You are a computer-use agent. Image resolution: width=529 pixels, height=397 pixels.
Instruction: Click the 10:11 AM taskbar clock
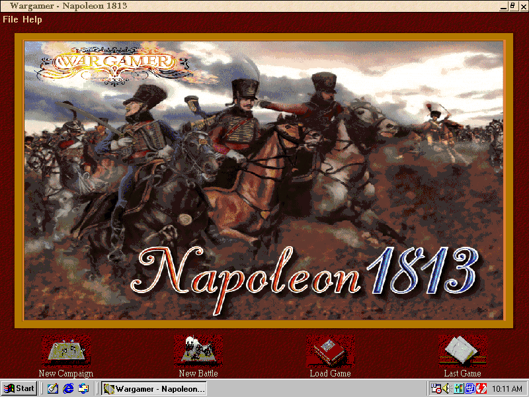point(507,389)
